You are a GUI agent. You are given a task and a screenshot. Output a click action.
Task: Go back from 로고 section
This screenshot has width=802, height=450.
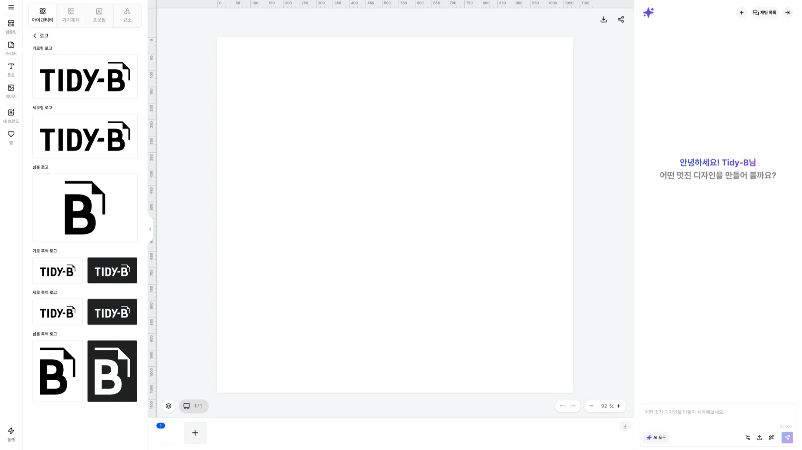pos(35,36)
